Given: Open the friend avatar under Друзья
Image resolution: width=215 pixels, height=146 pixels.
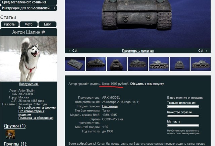Looking at the screenshot, I should pyautogui.click(x=10, y=134).
